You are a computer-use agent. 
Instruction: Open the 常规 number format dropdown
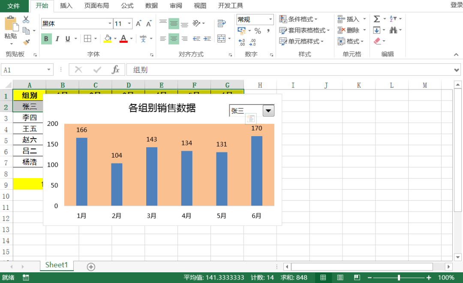tap(271, 19)
